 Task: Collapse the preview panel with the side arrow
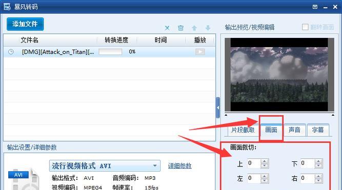[218, 108]
